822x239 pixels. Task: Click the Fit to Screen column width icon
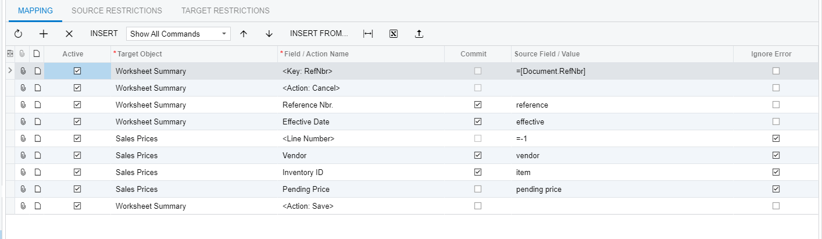[x=368, y=34]
